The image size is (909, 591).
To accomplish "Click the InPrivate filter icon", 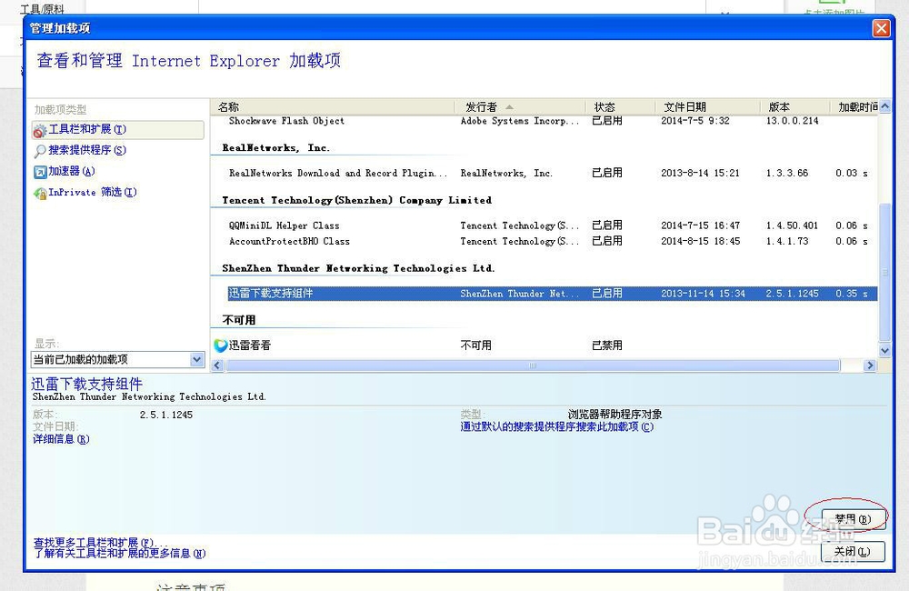I will click(x=39, y=193).
